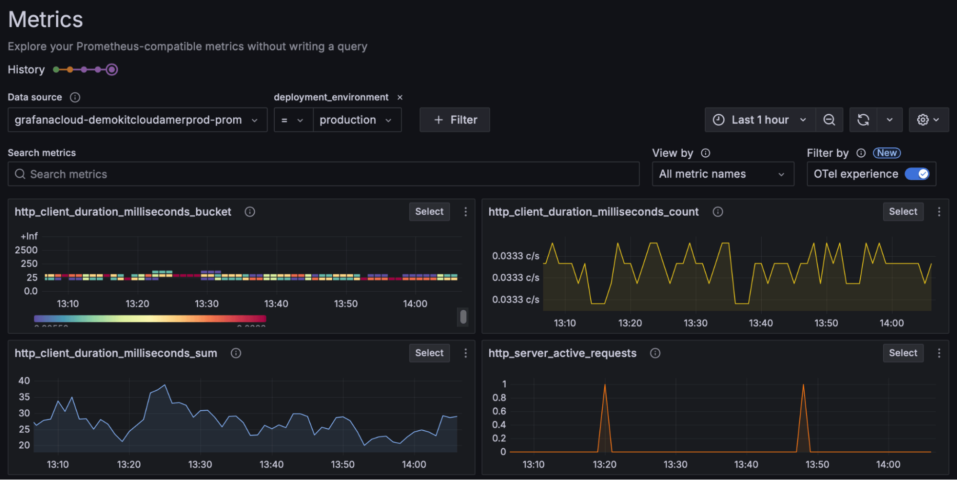Remove the deployment_environment filter
This screenshot has width=957, height=480.
coord(400,98)
